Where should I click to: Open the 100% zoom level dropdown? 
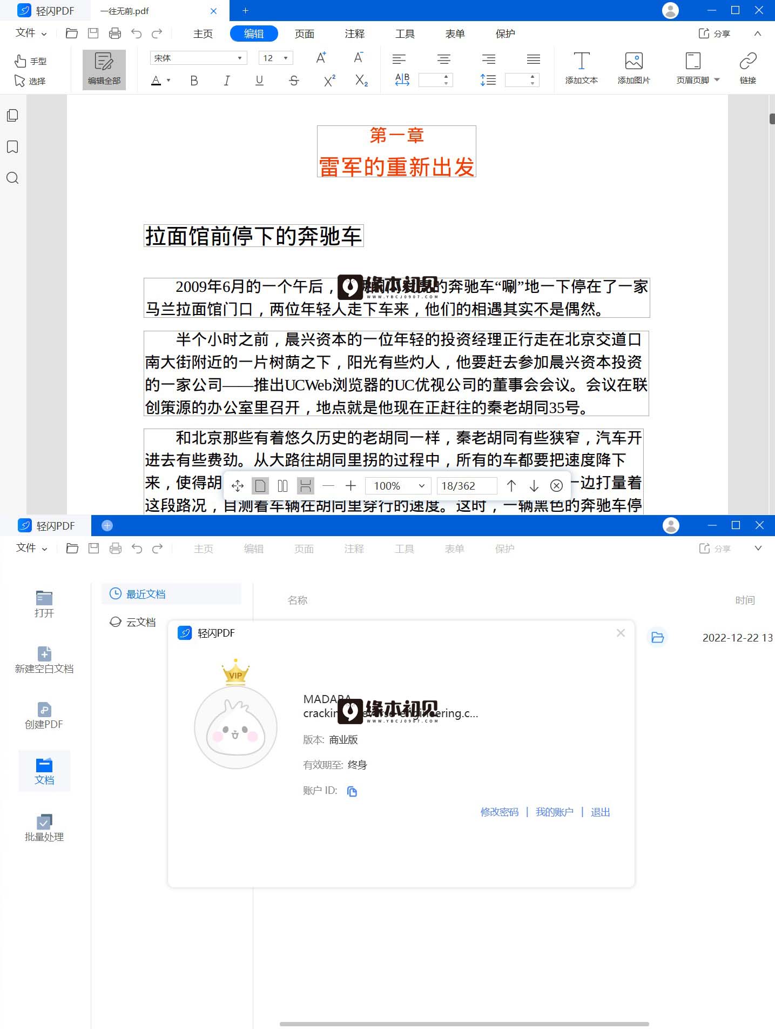point(398,485)
